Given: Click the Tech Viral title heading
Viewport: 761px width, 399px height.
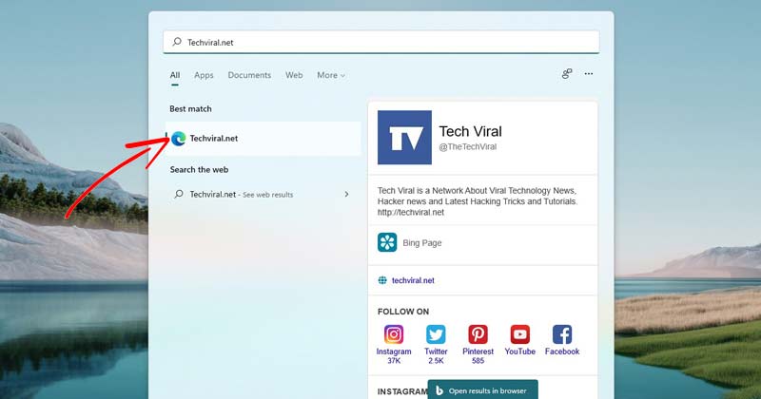Looking at the screenshot, I should (x=470, y=131).
